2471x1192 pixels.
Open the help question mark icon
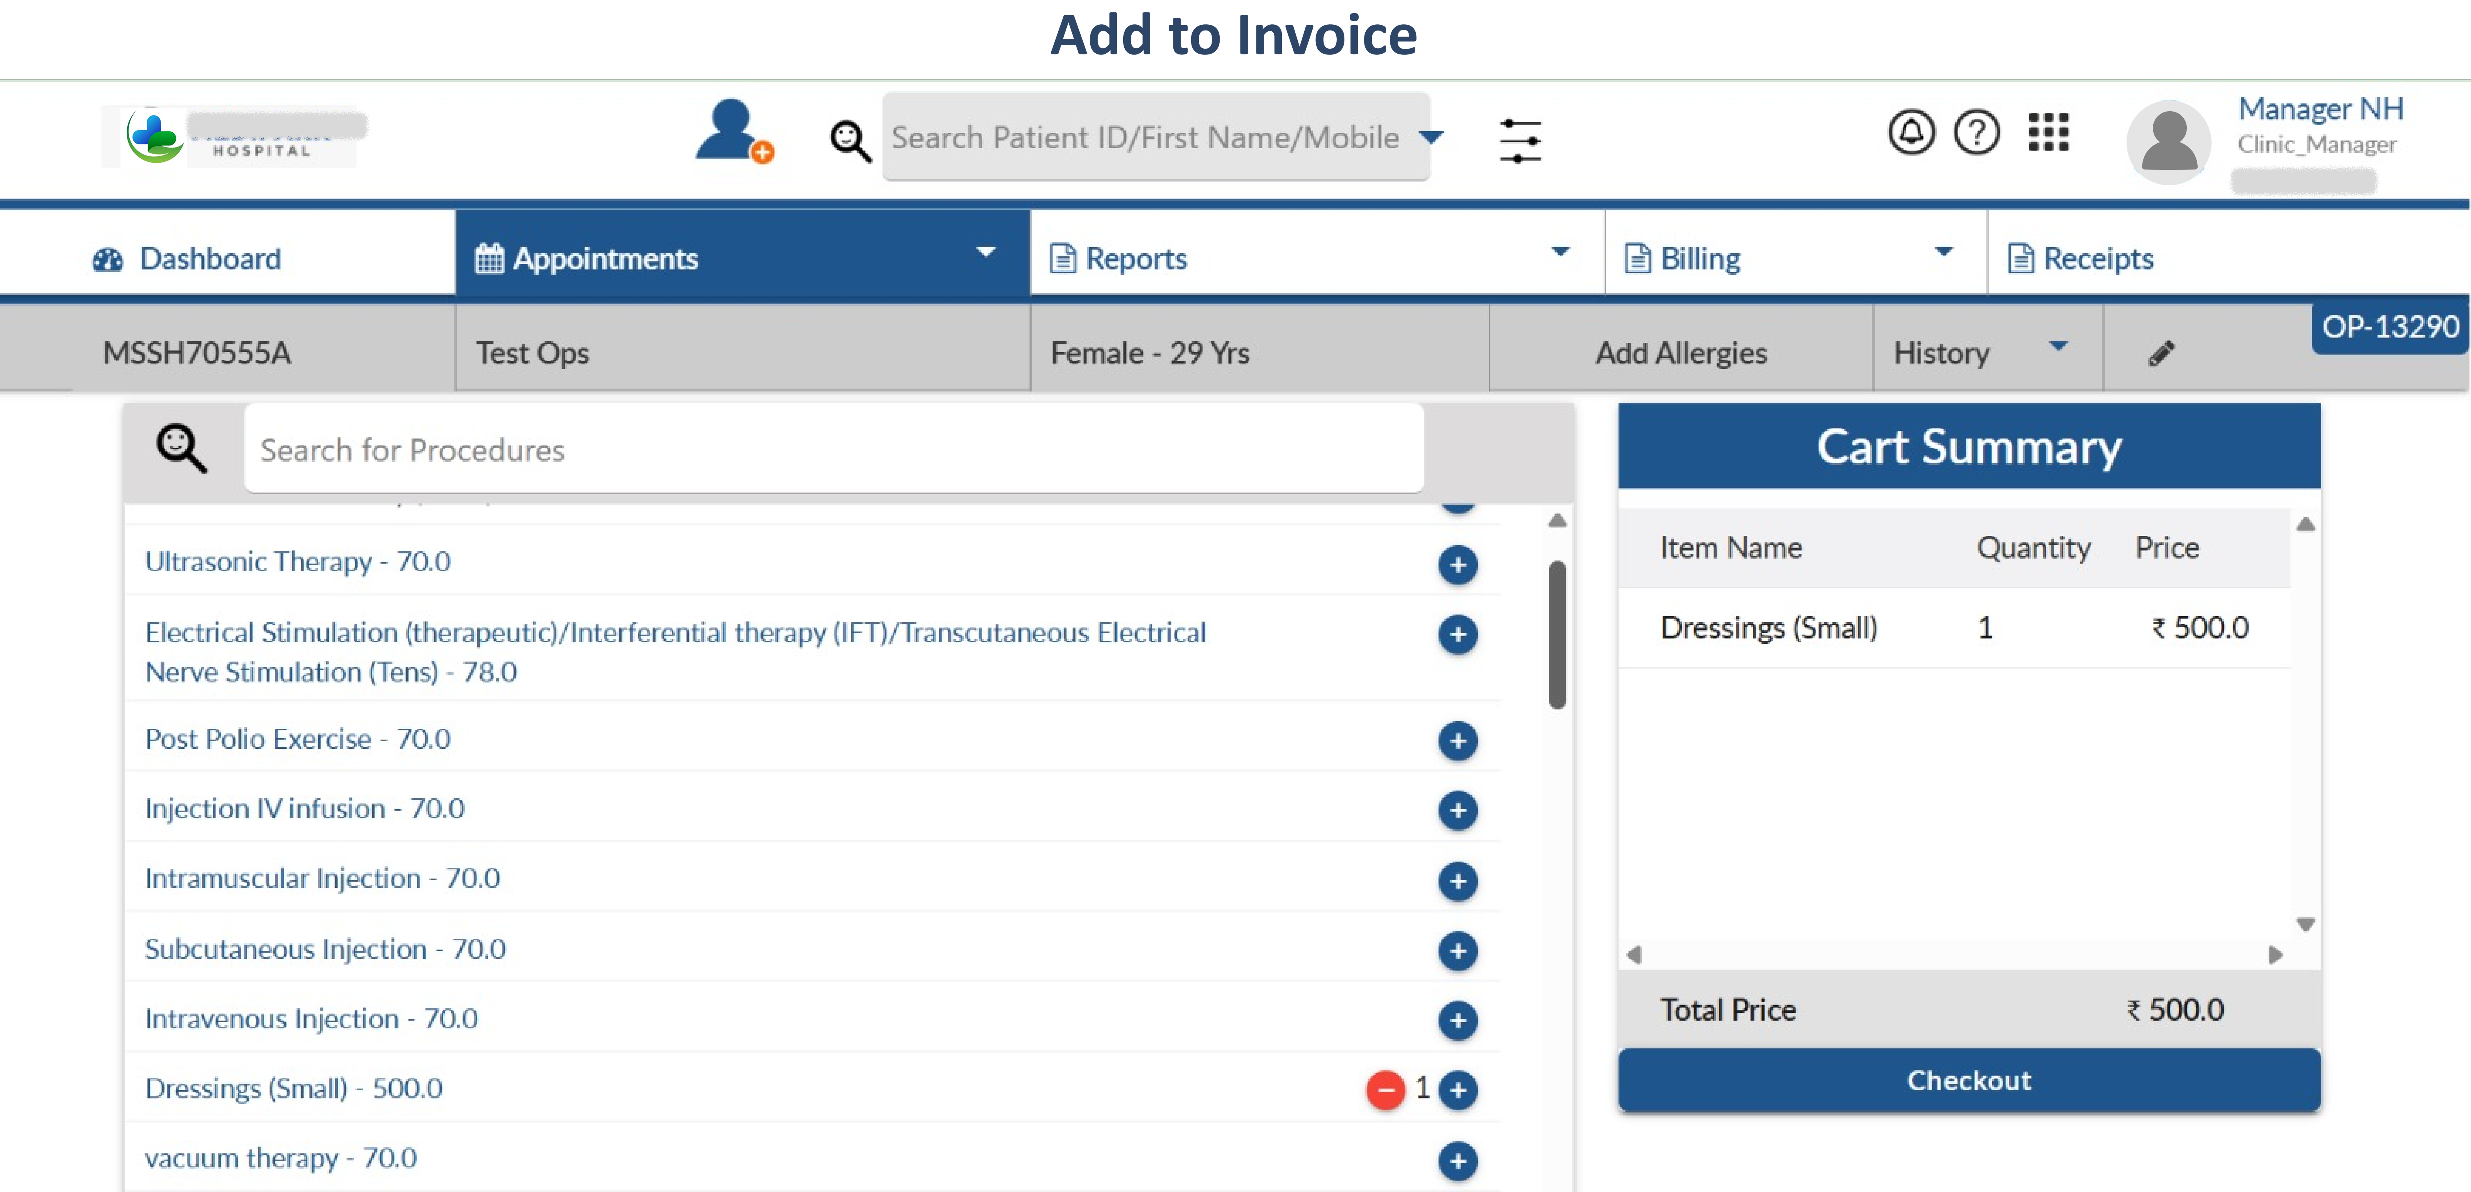[1976, 132]
